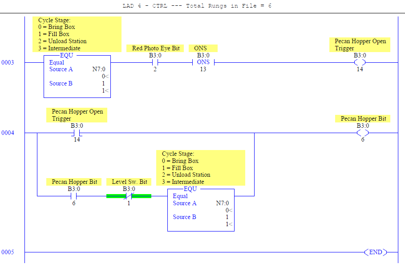Select the Pecan Hopper Bit seal-in contact

74,196
